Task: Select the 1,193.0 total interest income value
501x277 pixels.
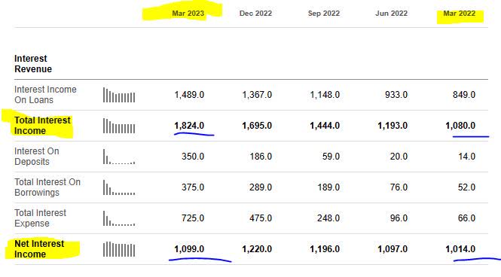Action: 393,126
